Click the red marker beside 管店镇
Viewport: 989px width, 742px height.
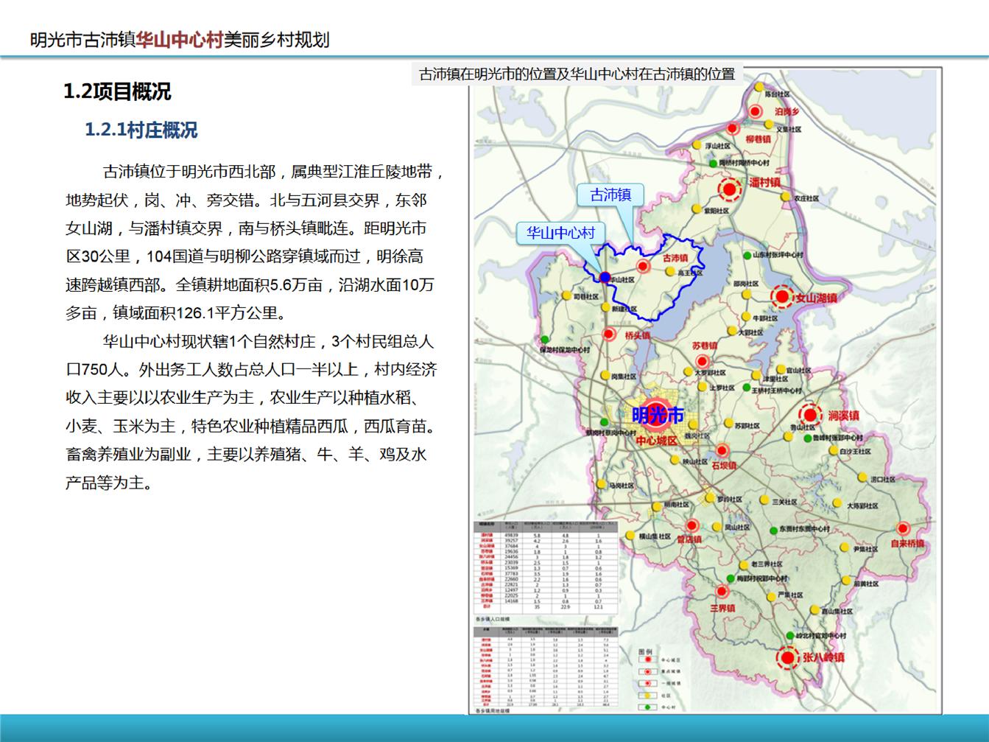691,525
